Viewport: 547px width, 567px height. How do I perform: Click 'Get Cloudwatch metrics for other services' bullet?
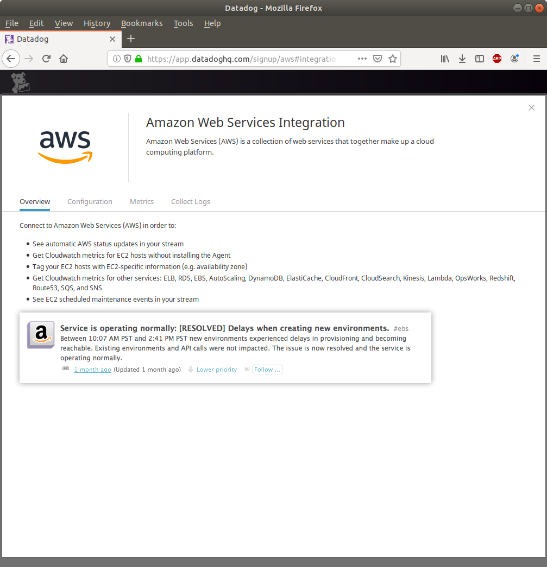pos(274,283)
